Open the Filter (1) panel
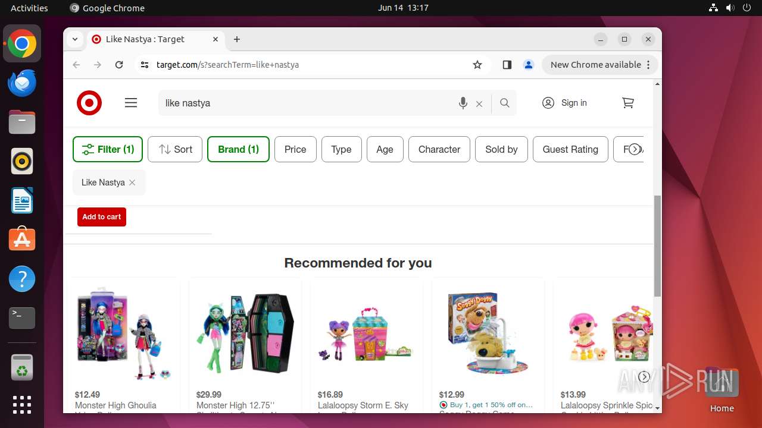Viewport: 762px width, 428px height. [108, 149]
